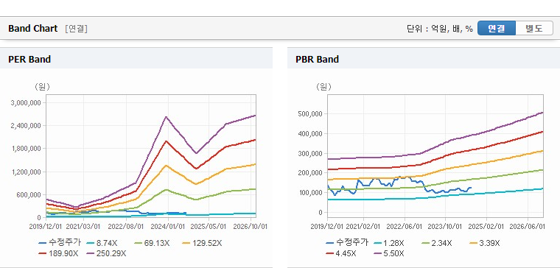560x268 pixels.
Task: Click the 2023/10/01 x-axis date
Action: [x=446, y=226]
